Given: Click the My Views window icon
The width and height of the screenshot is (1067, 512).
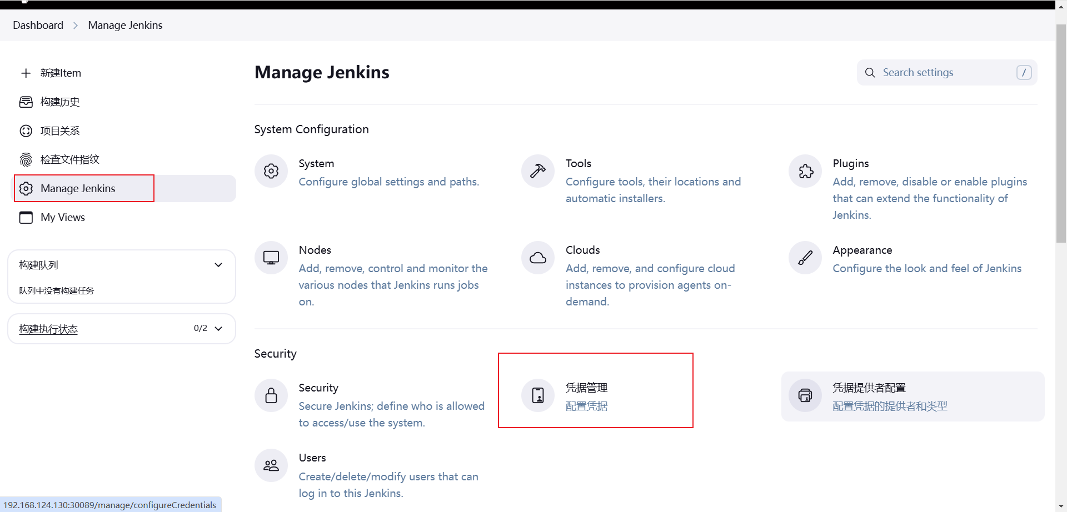Looking at the screenshot, I should 26,218.
